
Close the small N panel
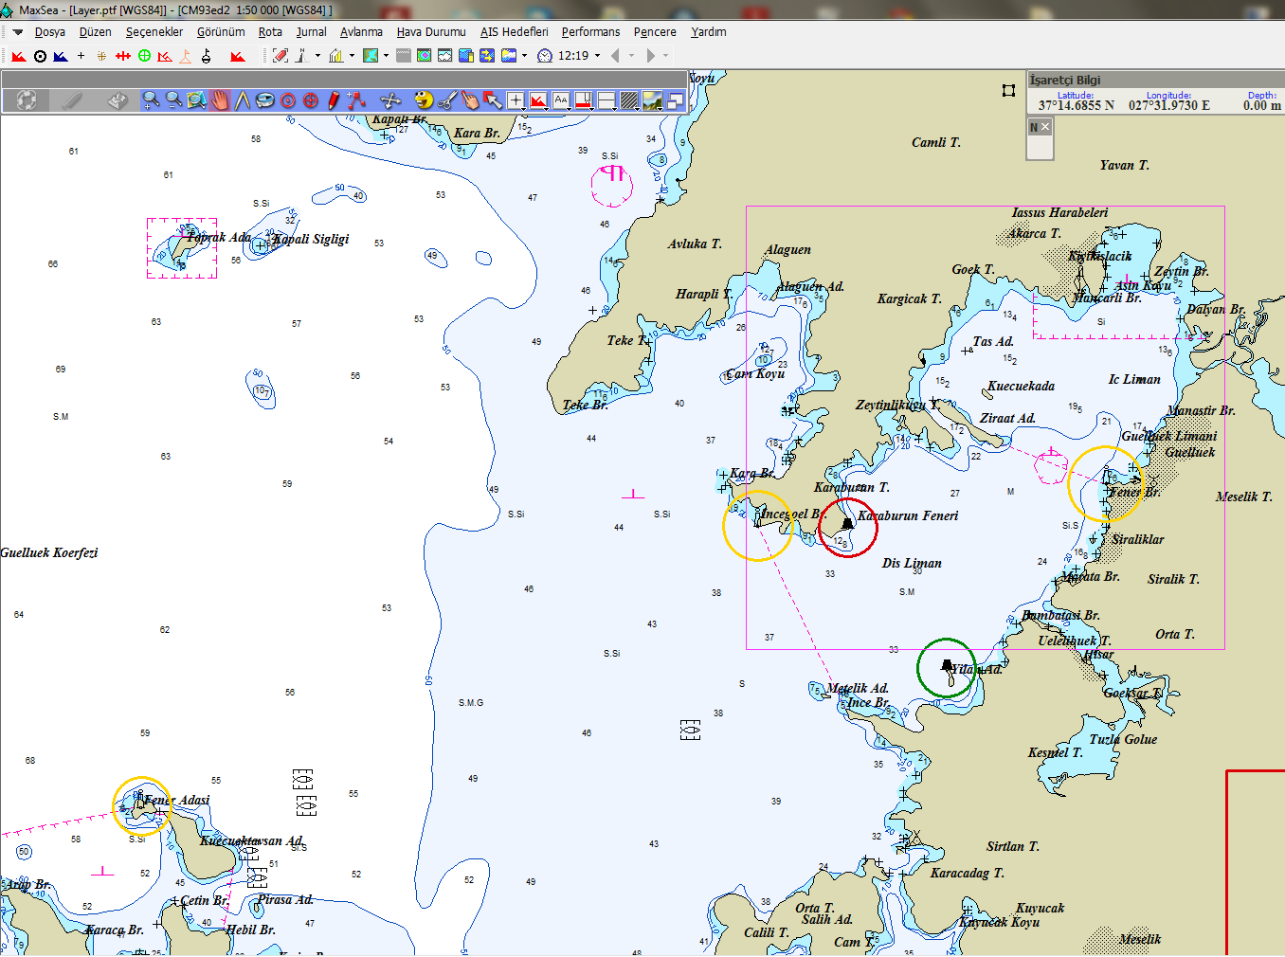tap(1045, 127)
